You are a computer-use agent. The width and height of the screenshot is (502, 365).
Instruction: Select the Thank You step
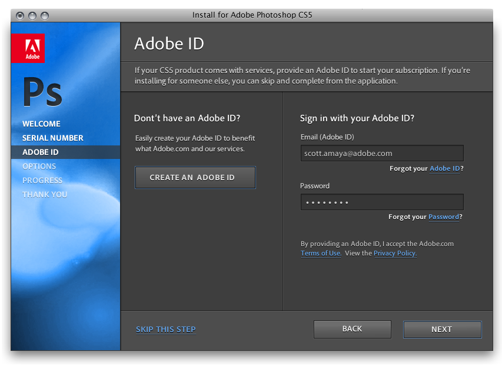(x=45, y=194)
